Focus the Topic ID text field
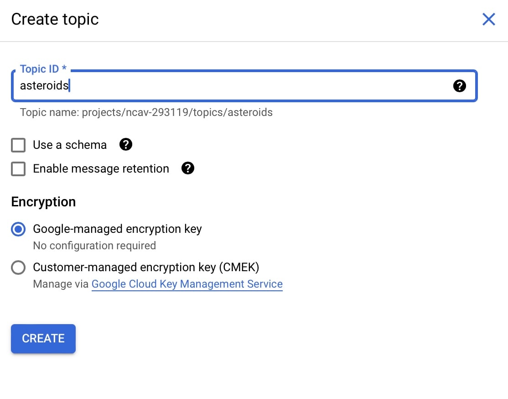Viewport: 508px width, 399px height. [x=244, y=86]
